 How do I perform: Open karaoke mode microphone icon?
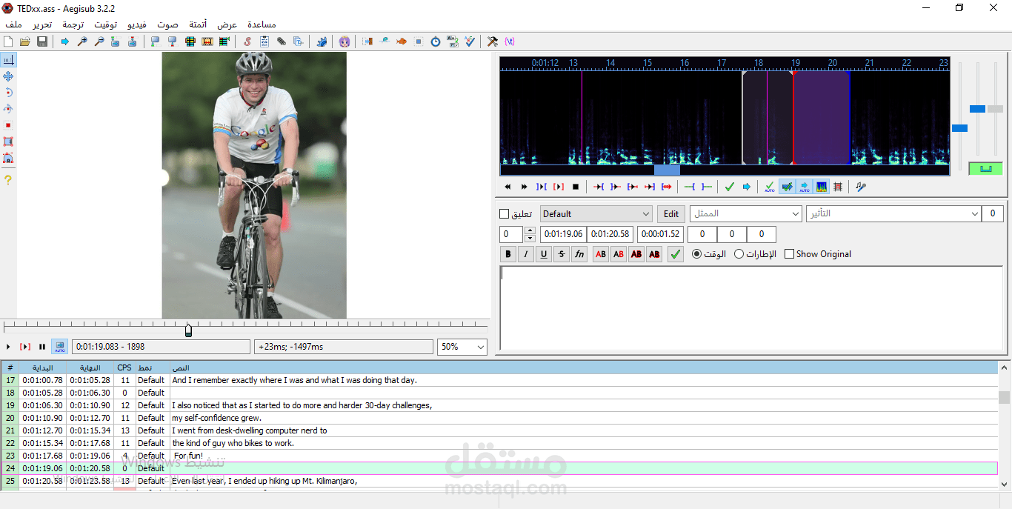tap(861, 187)
